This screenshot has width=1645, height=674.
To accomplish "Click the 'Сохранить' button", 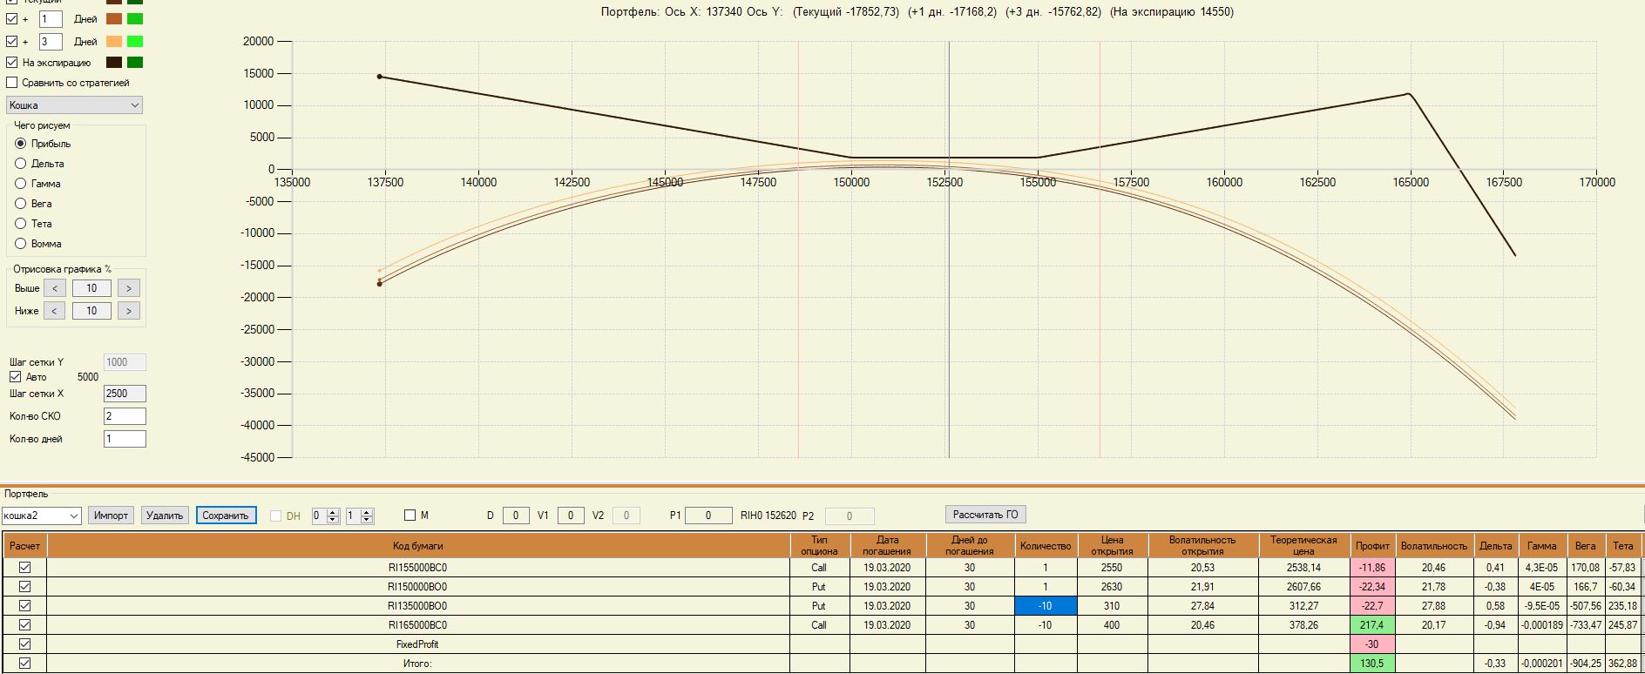I will (226, 516).
